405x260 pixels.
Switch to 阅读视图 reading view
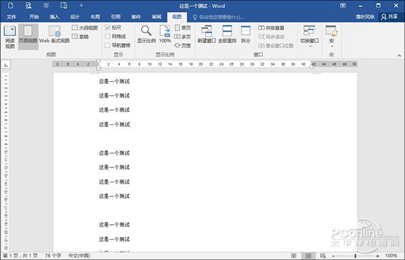(x=10, y=36)
